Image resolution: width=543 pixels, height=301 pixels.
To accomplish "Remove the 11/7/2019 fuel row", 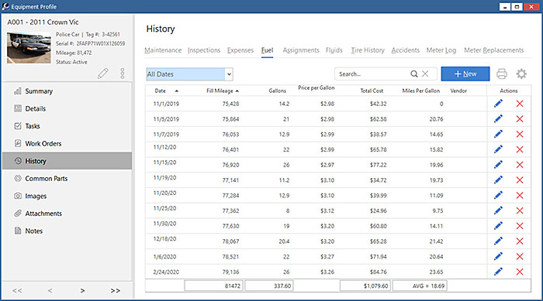I will [520, 134].
